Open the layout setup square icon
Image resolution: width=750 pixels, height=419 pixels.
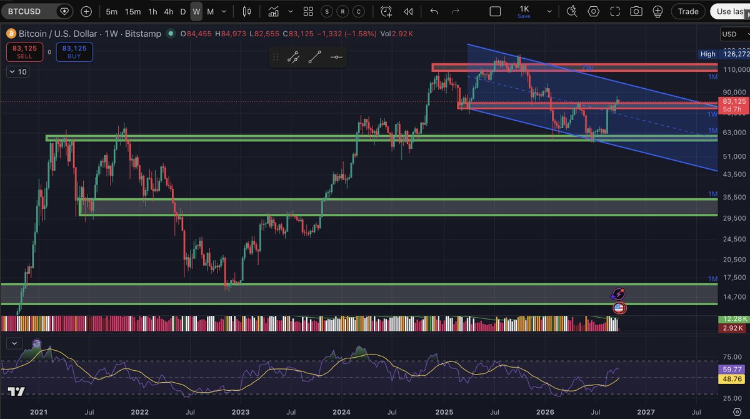point(495,11)
